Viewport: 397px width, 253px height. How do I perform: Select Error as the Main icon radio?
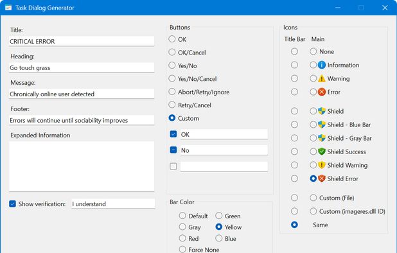[x=313, y=92]
